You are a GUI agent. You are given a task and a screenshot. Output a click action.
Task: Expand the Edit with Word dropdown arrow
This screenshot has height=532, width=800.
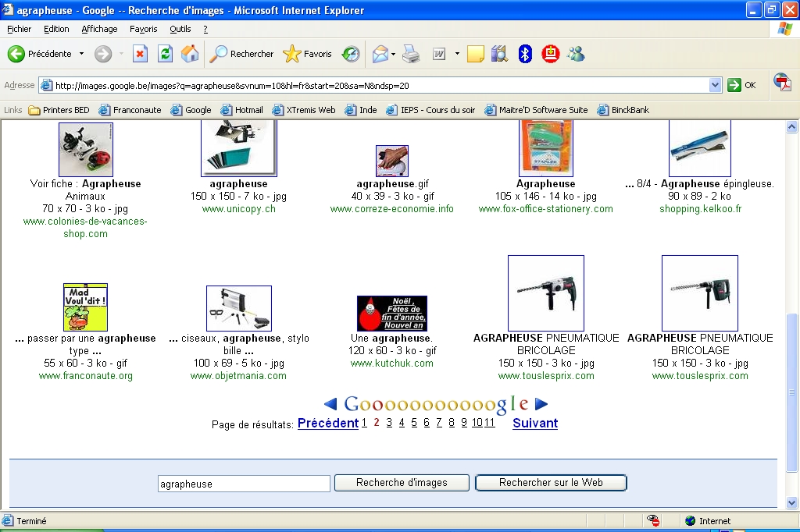point(457,54)
